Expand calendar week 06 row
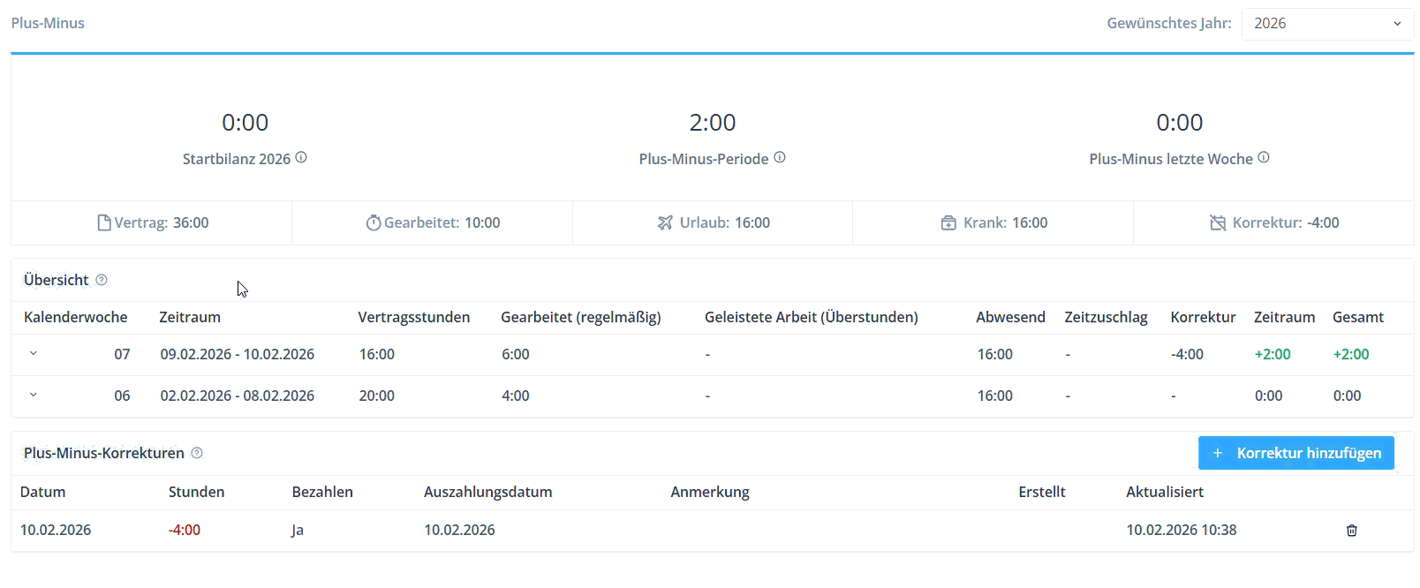The image size is (1420, 588). pyautogui.click(x=34, y=395)
